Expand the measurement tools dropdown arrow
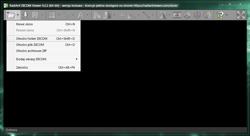The image size is (250, 136). tap(153, 15)
